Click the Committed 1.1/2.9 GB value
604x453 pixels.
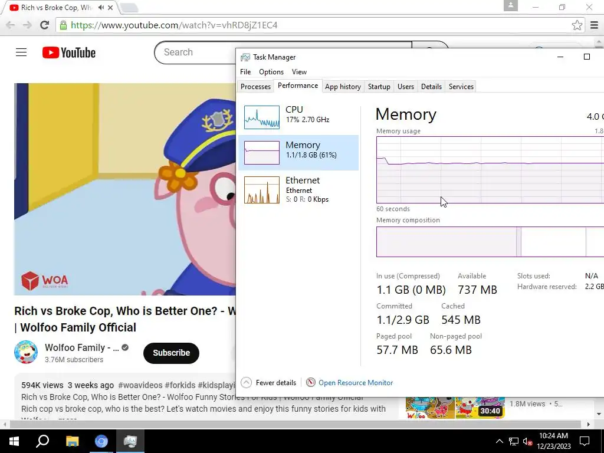(402, 320)
